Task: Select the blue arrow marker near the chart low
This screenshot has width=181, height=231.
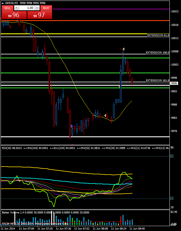Action: [x=71, y=126]
